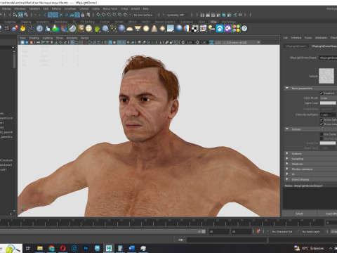Viewport: 337px width, 253px height.
Task: Open Chaos Cloud blue icon on shelf
Action: (220, 29)
